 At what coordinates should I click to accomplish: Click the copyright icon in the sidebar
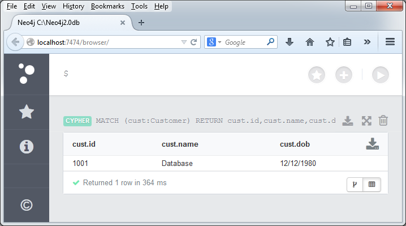point(27,205)
